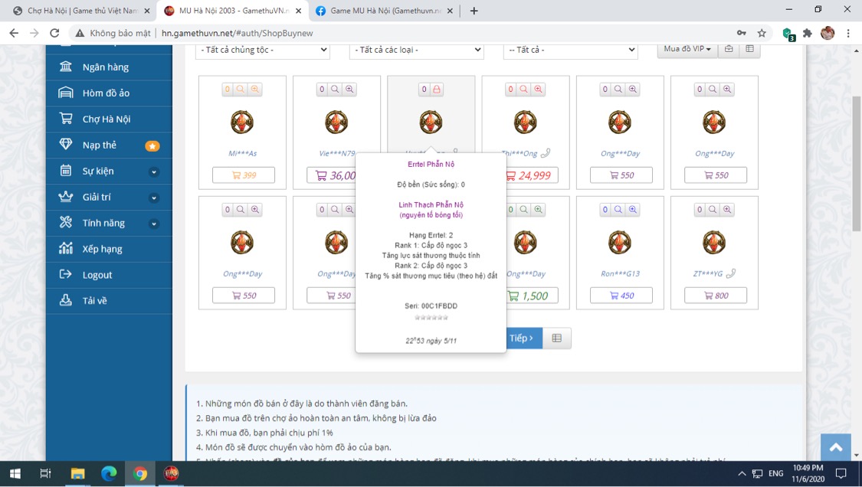Click the scroll-to-top arrow button
The image size is (862, 487).
[x=835, y=448]
